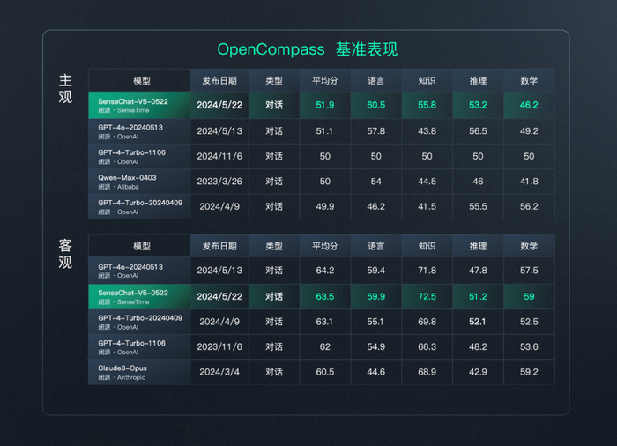Click the '对话' type cell in Claude3-Opus row

pos(274,372)
